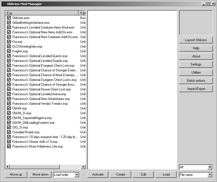Screen dimensions: 217x182
Task: Toggle DLCShiveringIsles.esp checkbox
Action: click(9, 46)
